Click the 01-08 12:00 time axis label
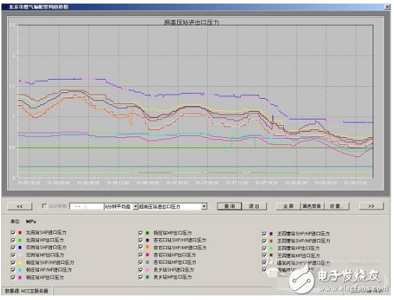 pos(356,183)
